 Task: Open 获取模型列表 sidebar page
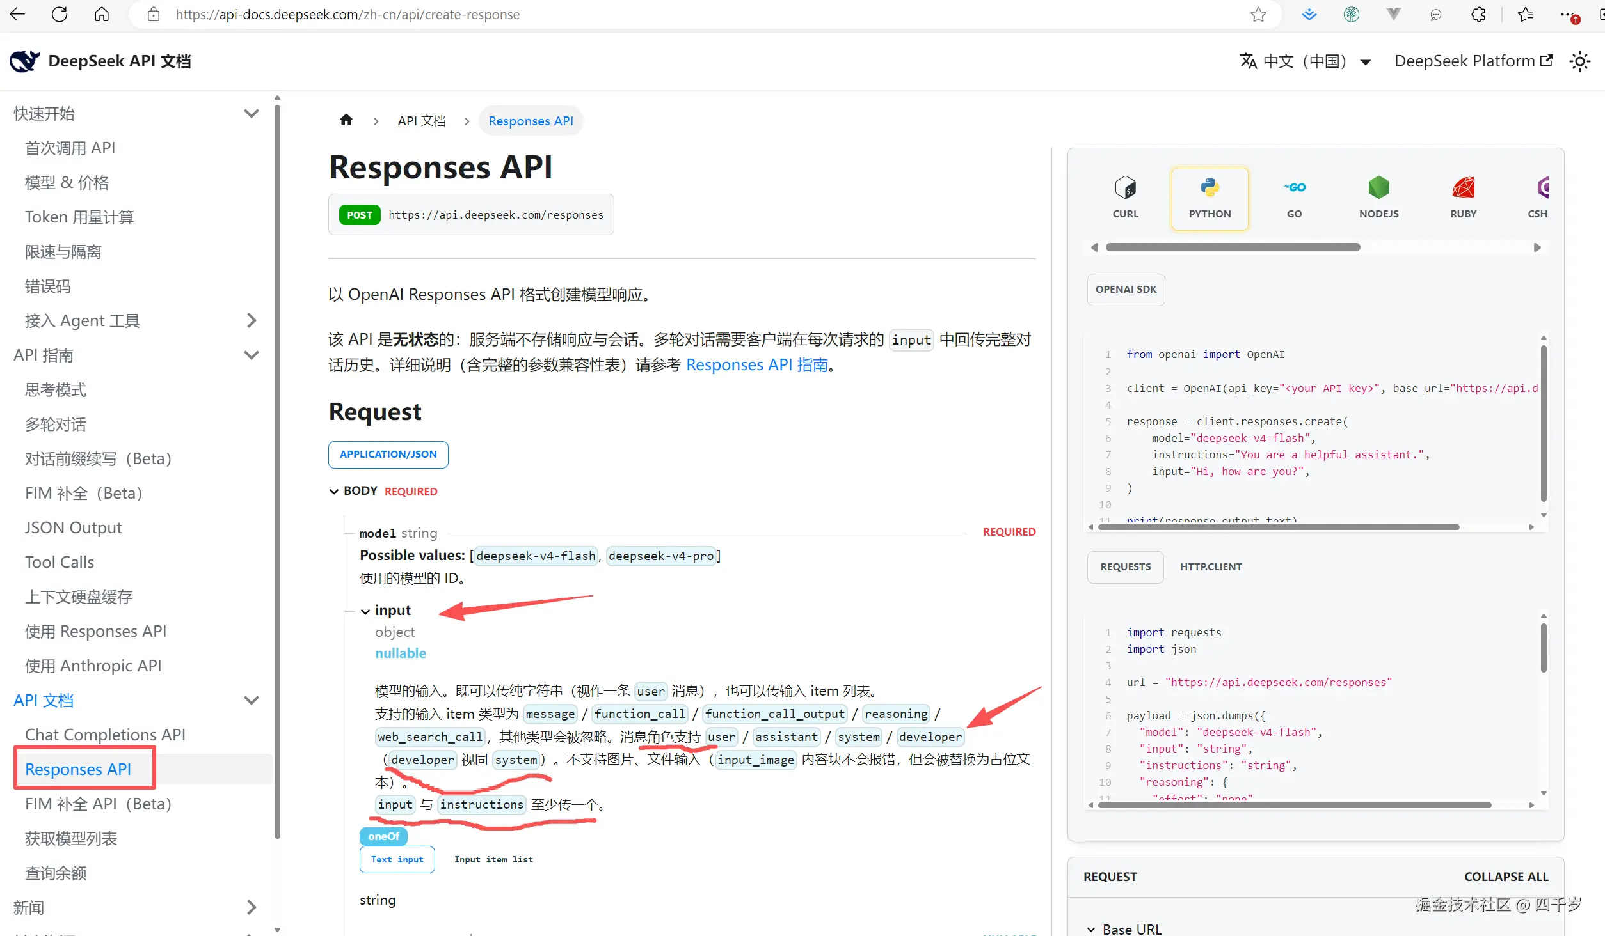70,838
